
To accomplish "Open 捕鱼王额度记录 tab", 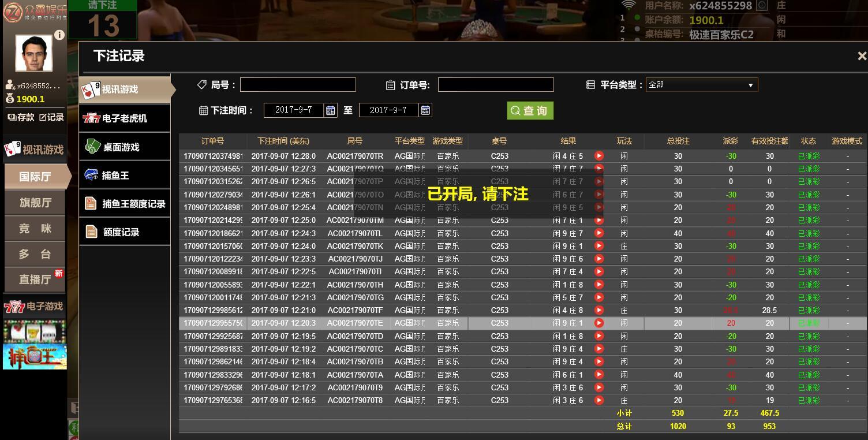I will (125, 204).
